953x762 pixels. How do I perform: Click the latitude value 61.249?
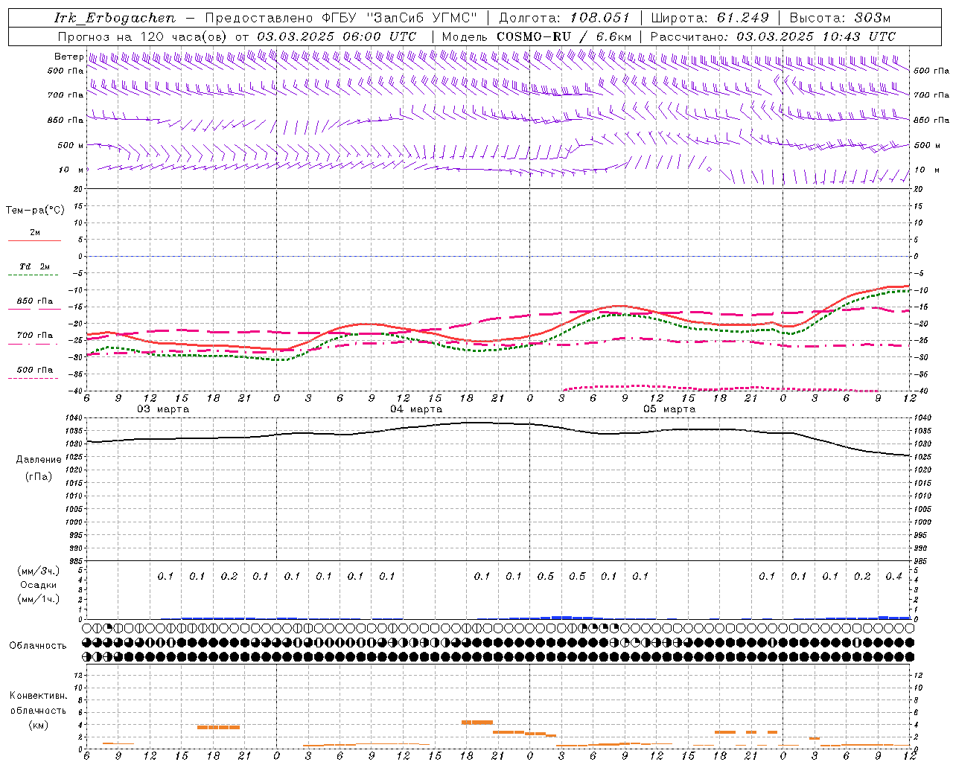743,18
